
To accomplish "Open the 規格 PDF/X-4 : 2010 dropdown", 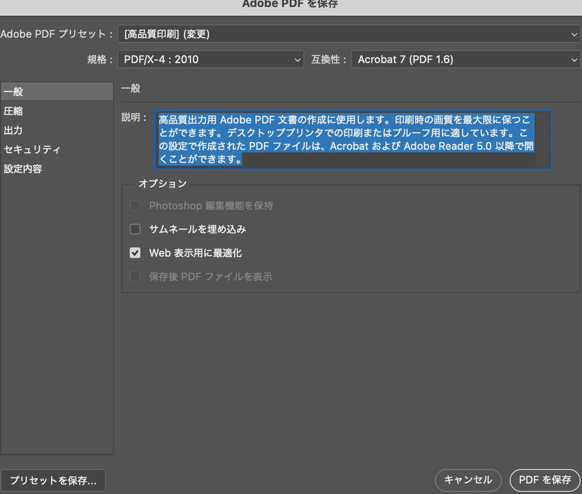I will point(210,60).
